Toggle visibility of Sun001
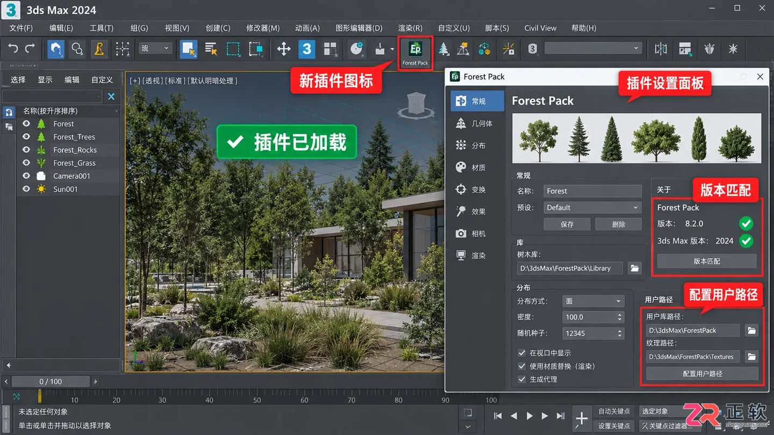The width and height of the screenshot is (774, 435). pyautogui.click(x=26, y=189)
